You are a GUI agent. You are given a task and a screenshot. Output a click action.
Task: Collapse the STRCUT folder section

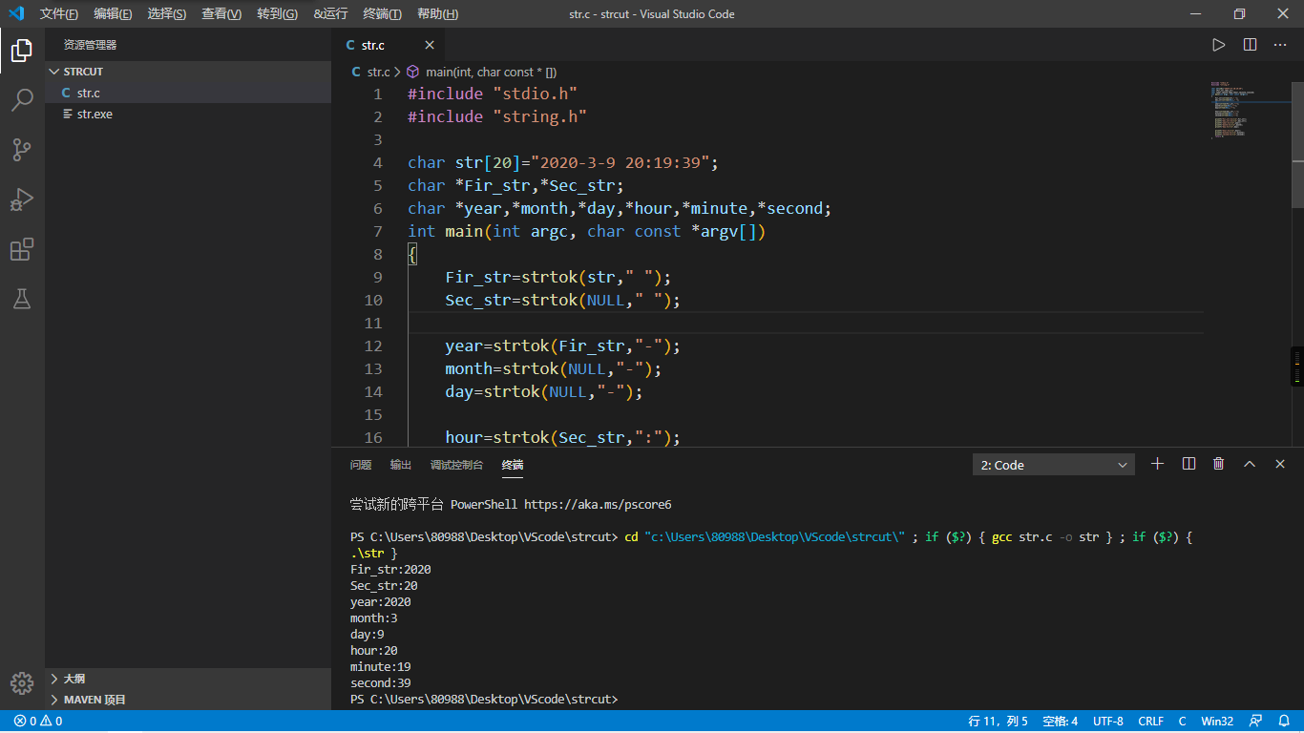pos(188,72)
